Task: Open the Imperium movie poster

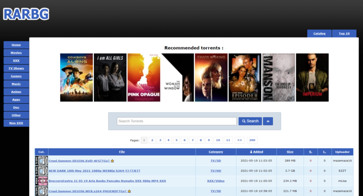Action: click(x=312, y=77)
